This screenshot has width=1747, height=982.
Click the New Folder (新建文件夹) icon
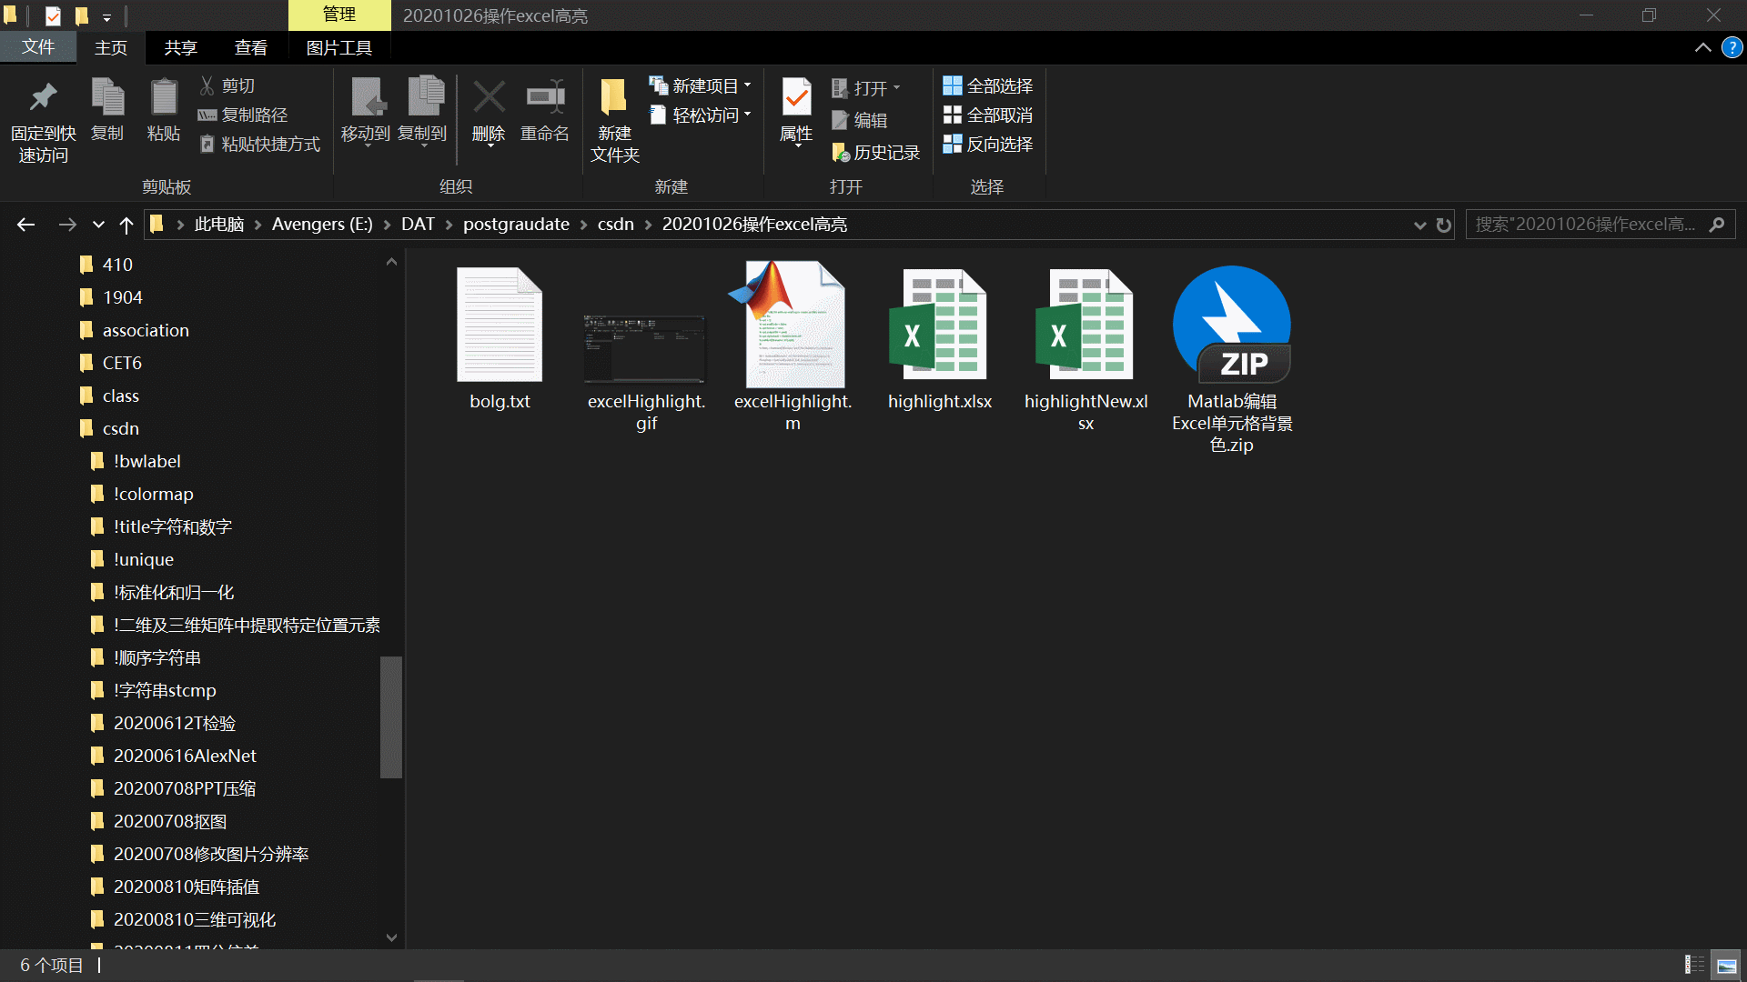pyautogui.click(x=614, y=98)
